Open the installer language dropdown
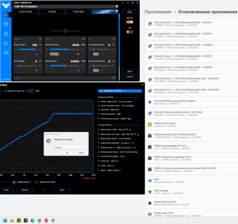Screen dimensions: 238x224 point(70,147)
